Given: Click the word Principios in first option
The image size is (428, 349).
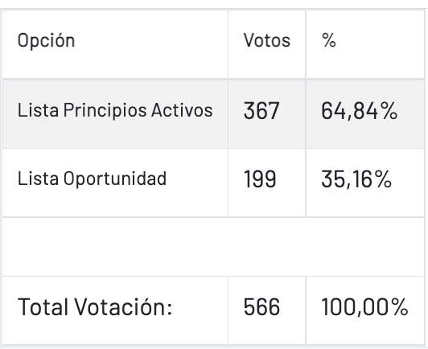Looking at the screenshot, I should tap(105, 110).
